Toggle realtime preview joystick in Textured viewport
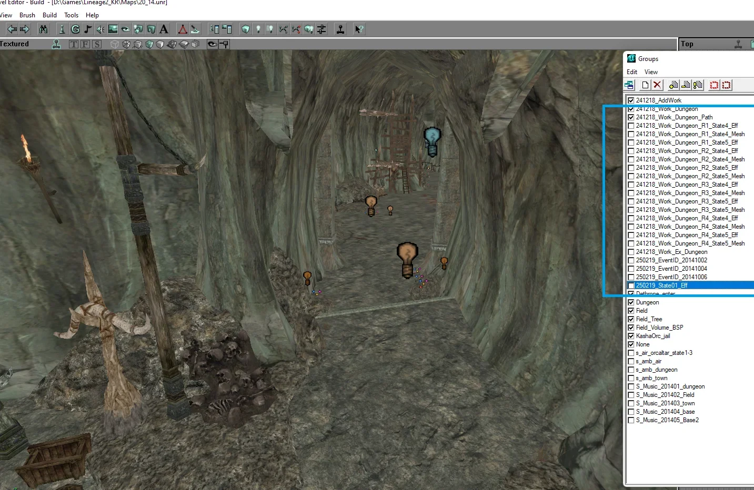The height and width of the screenshot is (490, 754). tap(56, 44)
